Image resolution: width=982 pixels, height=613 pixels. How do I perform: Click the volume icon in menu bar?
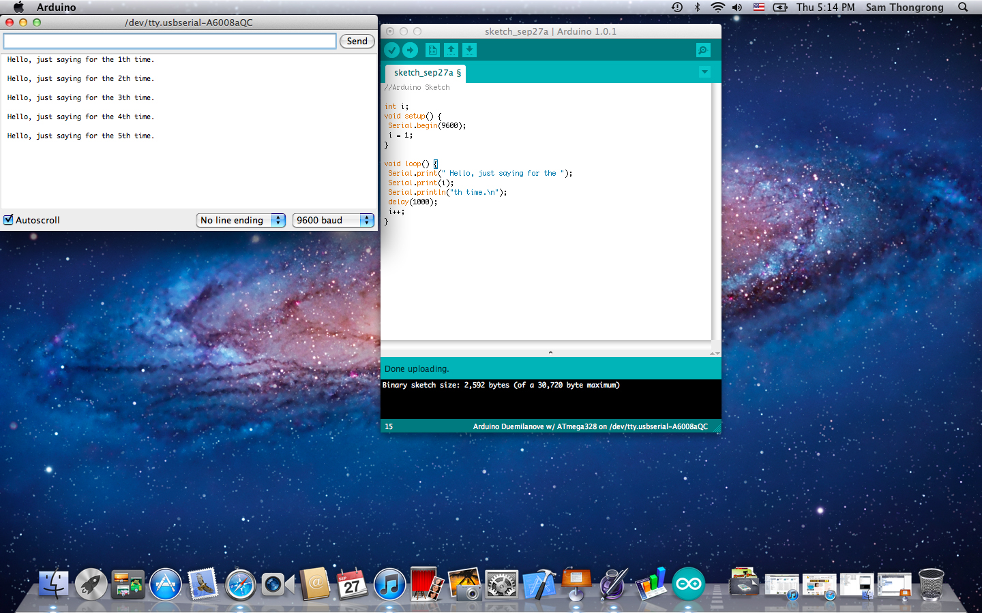click(x=737, y=7)
